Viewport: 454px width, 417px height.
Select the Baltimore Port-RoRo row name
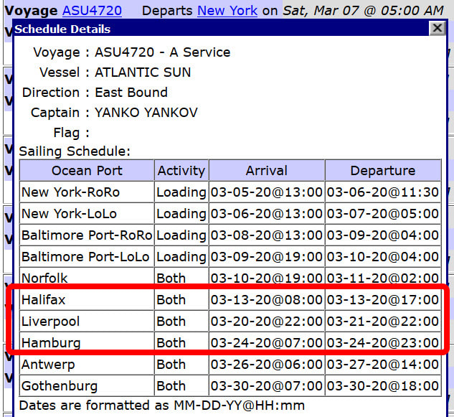86,235
